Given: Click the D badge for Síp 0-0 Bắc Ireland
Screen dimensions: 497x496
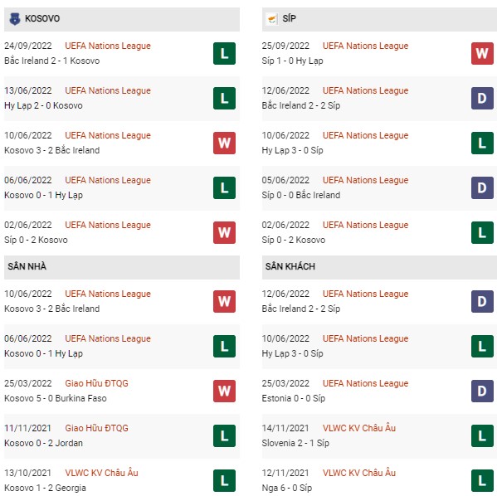Looking at the screenshot, I should point(482,187).
